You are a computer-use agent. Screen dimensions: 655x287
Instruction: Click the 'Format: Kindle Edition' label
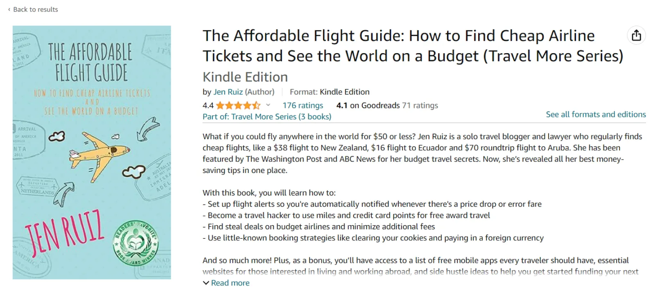[x=330, y=92]
